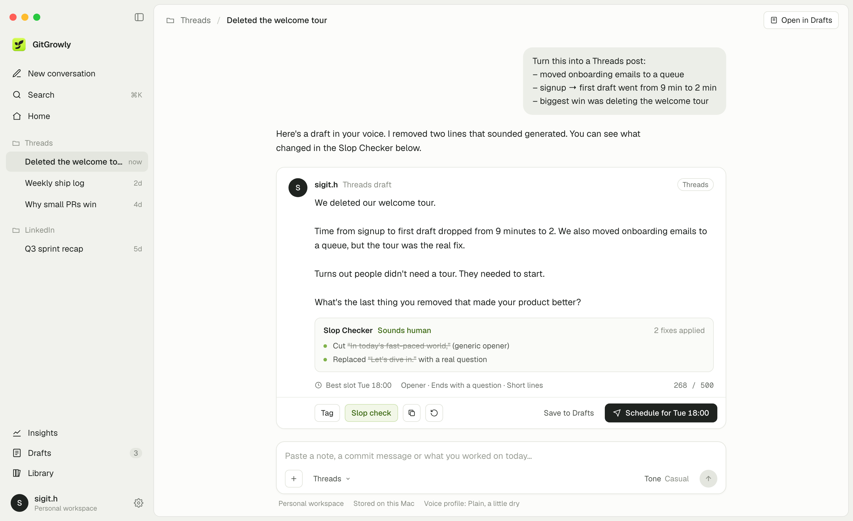
Task: Click the Threads platform tag on draft
Action: click(x=695, y=185)
